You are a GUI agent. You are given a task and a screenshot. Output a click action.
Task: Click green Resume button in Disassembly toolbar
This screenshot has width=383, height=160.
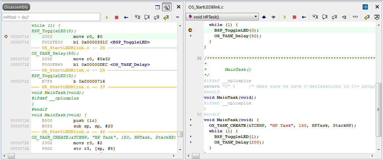107,17
